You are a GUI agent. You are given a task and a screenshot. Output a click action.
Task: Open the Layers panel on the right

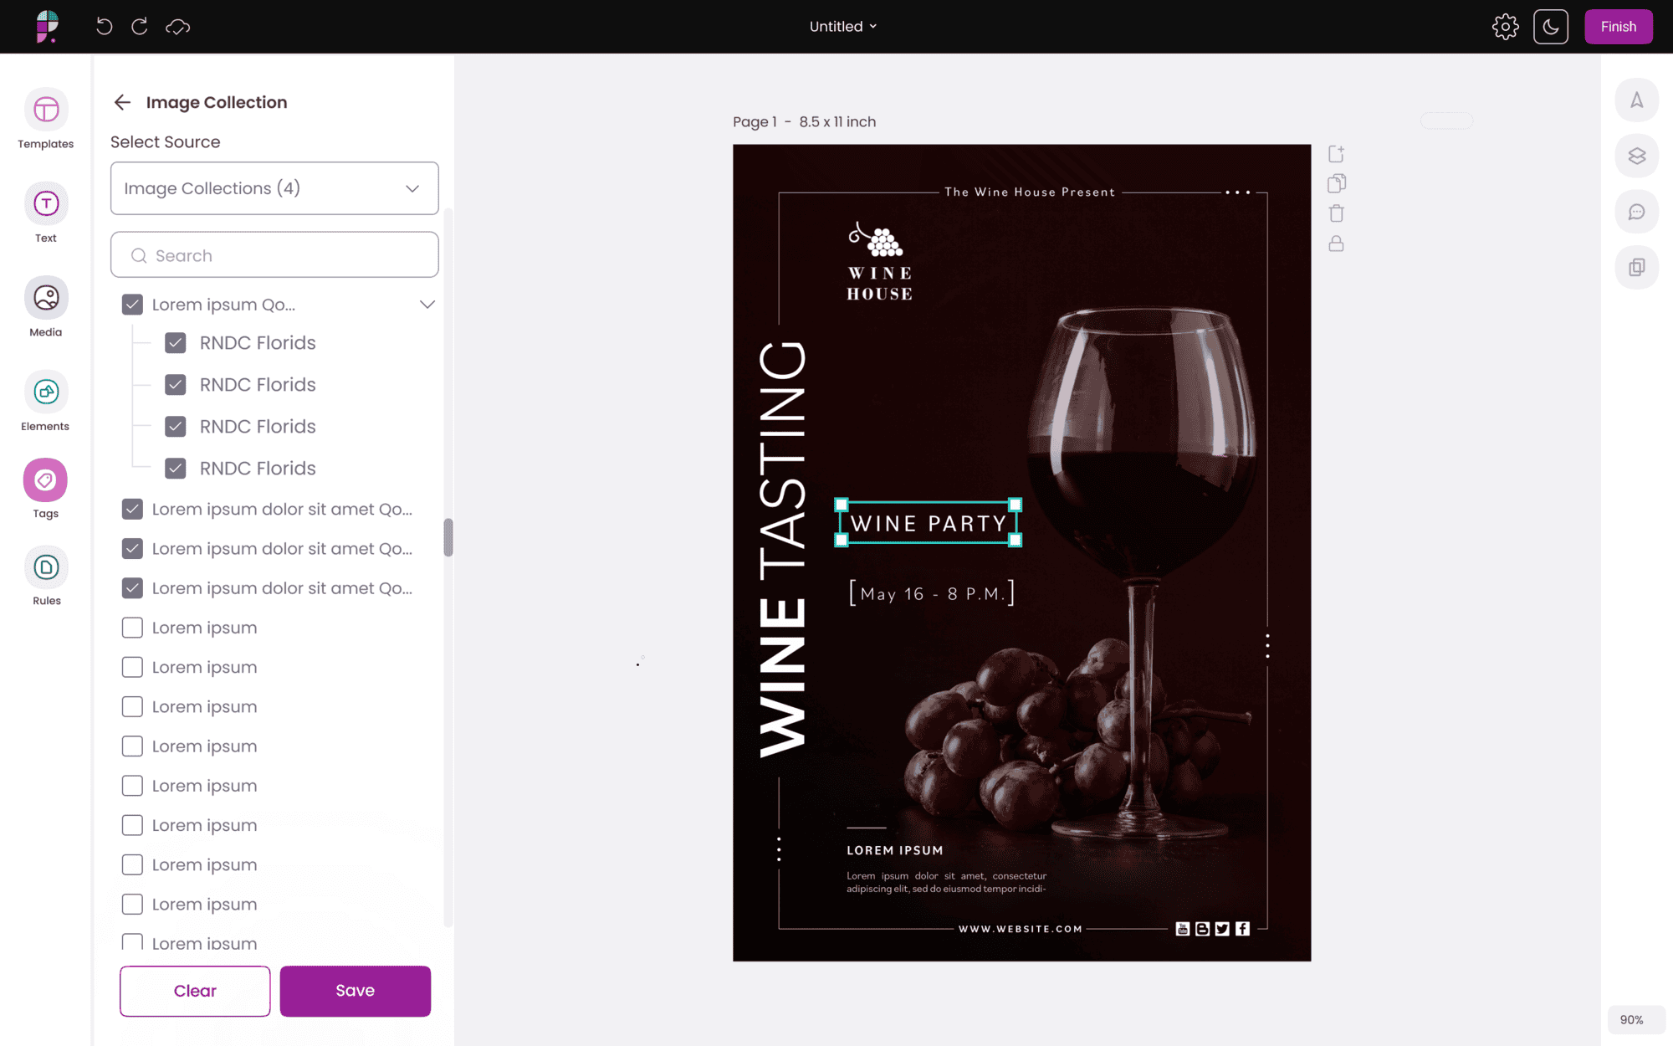coord(1636,156)
